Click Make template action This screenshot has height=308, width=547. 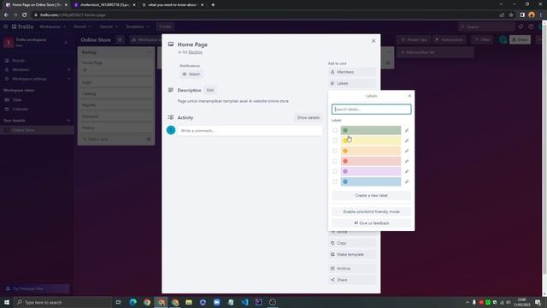pyautogui.click(x=352, y=255)
